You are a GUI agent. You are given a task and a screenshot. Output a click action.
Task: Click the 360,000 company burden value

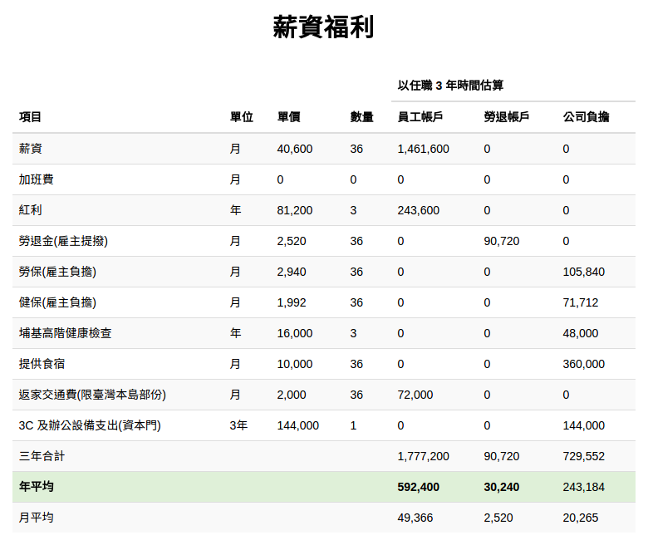point(583,364)
